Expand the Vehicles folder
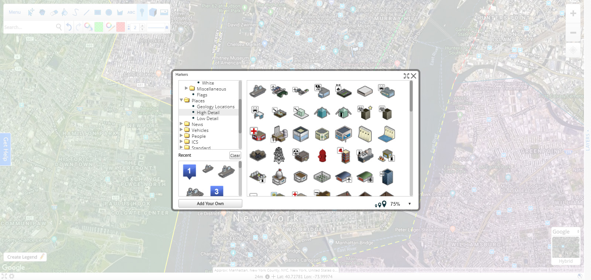The height and width of the screenshot is (280, 591). [181, 130]
